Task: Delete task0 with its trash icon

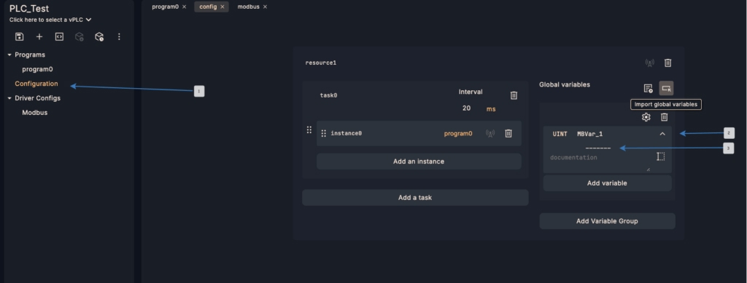Action: click(x=514, y=95)
